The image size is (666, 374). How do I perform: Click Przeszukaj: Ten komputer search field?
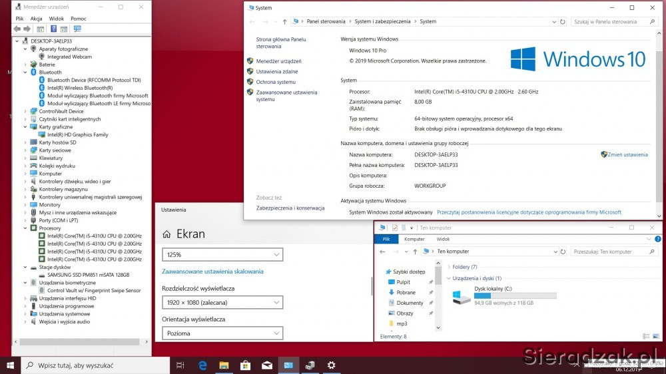(x=613, y=252)
